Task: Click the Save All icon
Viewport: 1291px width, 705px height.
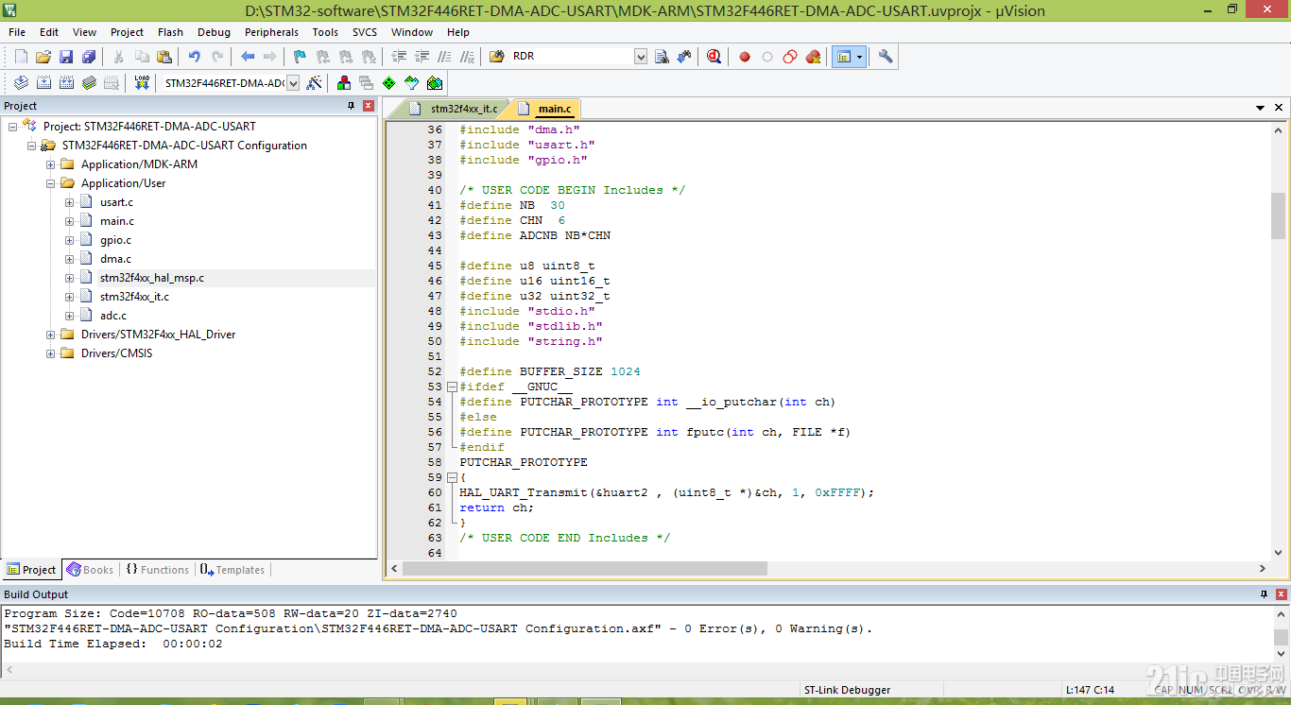Action: click(x=89, y=57)
